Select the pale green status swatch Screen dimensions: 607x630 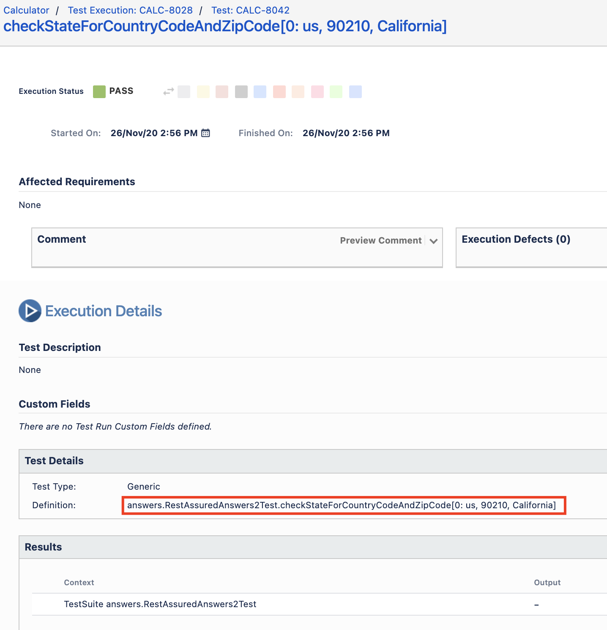coord(336,92)
